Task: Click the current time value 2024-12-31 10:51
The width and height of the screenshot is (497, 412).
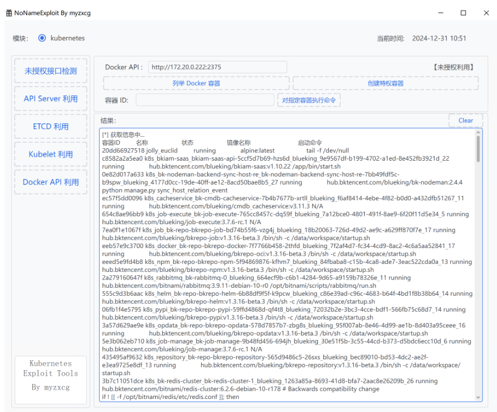Action: 439,39
